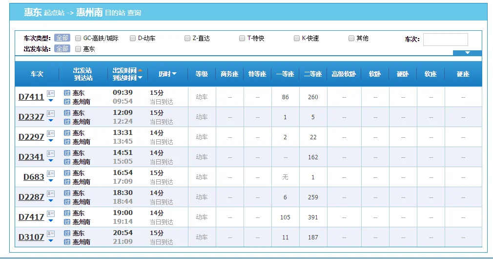Check the T-特快 train type filter
The image size is (493, 259).
[x=242, y=38]
